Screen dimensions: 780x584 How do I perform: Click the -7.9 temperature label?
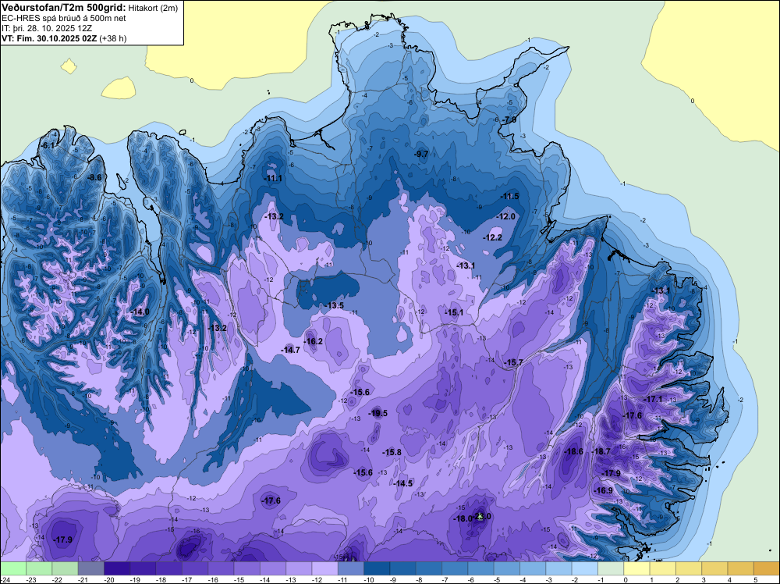pos(509,119)
